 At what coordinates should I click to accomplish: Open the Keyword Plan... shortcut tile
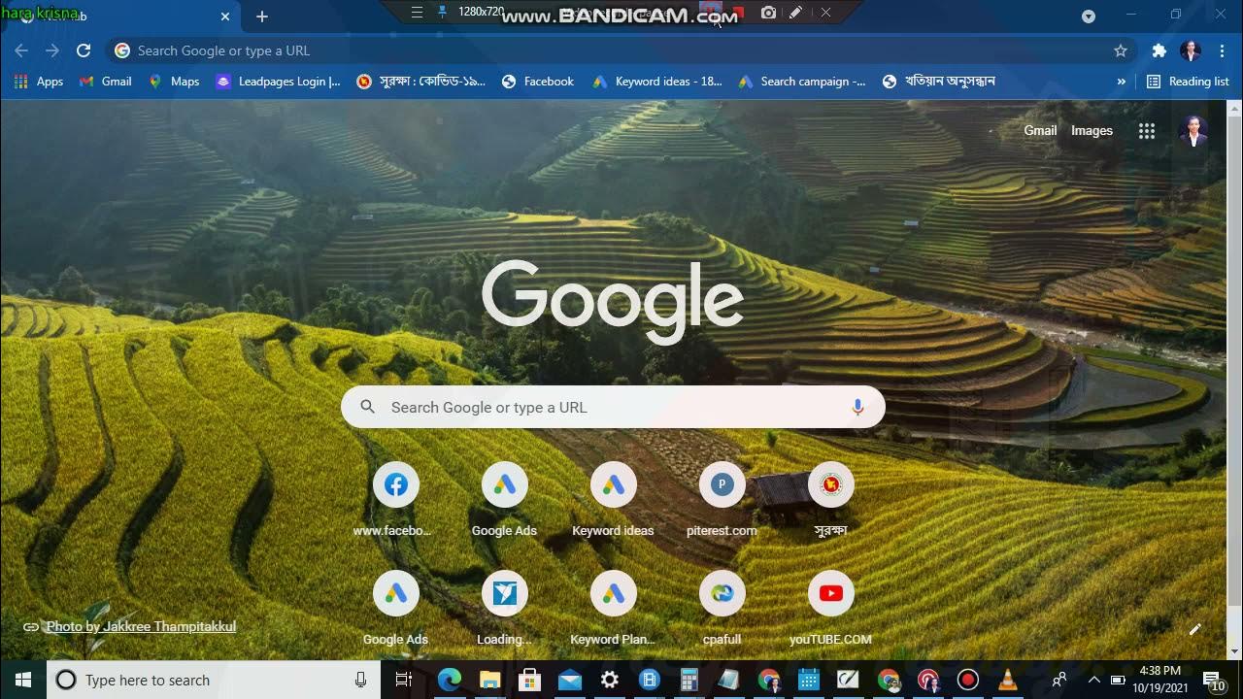coord(613,610)
